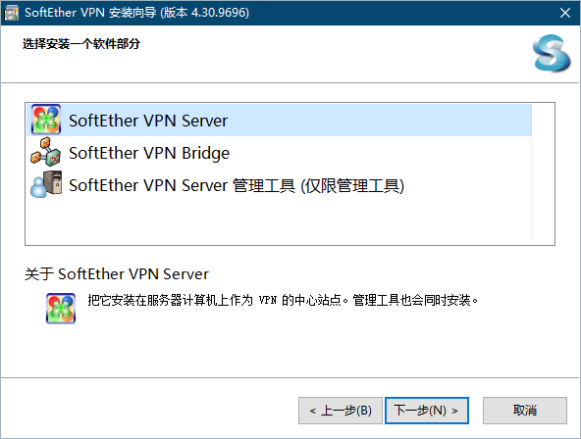Click the blue S SoftEther logo
The width and height of the screenshot is (581, 439).
point(552,54)
